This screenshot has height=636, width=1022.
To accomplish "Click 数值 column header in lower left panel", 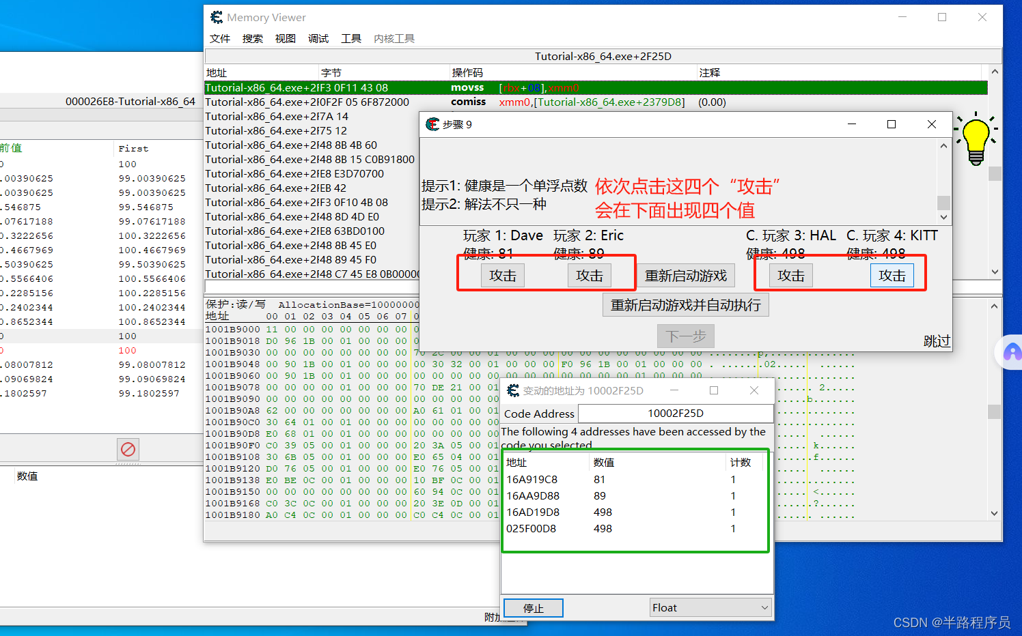I will click(27, 476).
